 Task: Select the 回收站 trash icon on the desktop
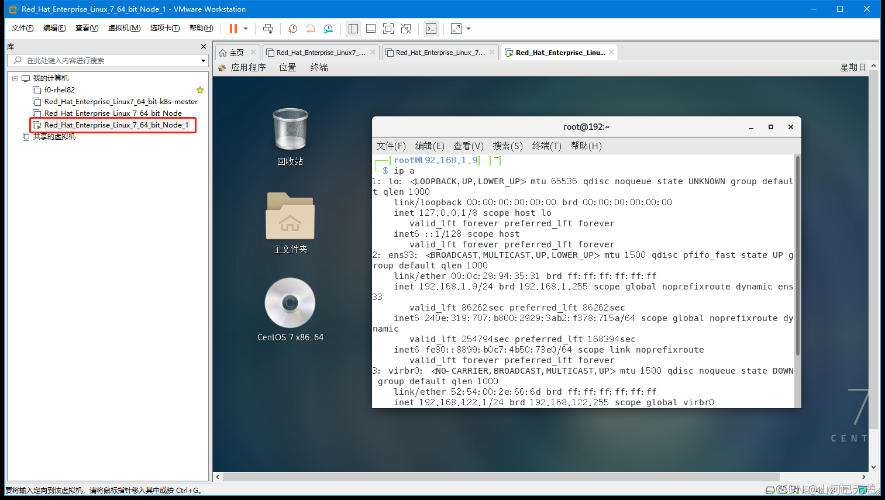coord(290,137)
